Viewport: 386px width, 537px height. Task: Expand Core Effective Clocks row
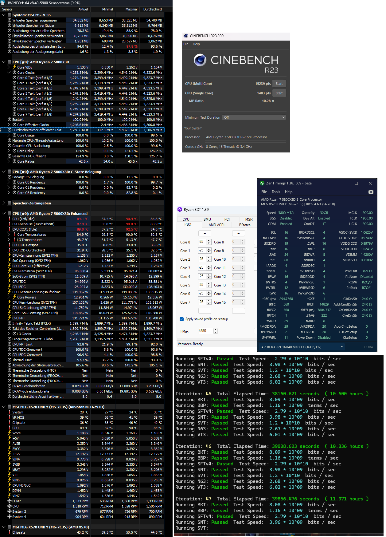point(9,125)
